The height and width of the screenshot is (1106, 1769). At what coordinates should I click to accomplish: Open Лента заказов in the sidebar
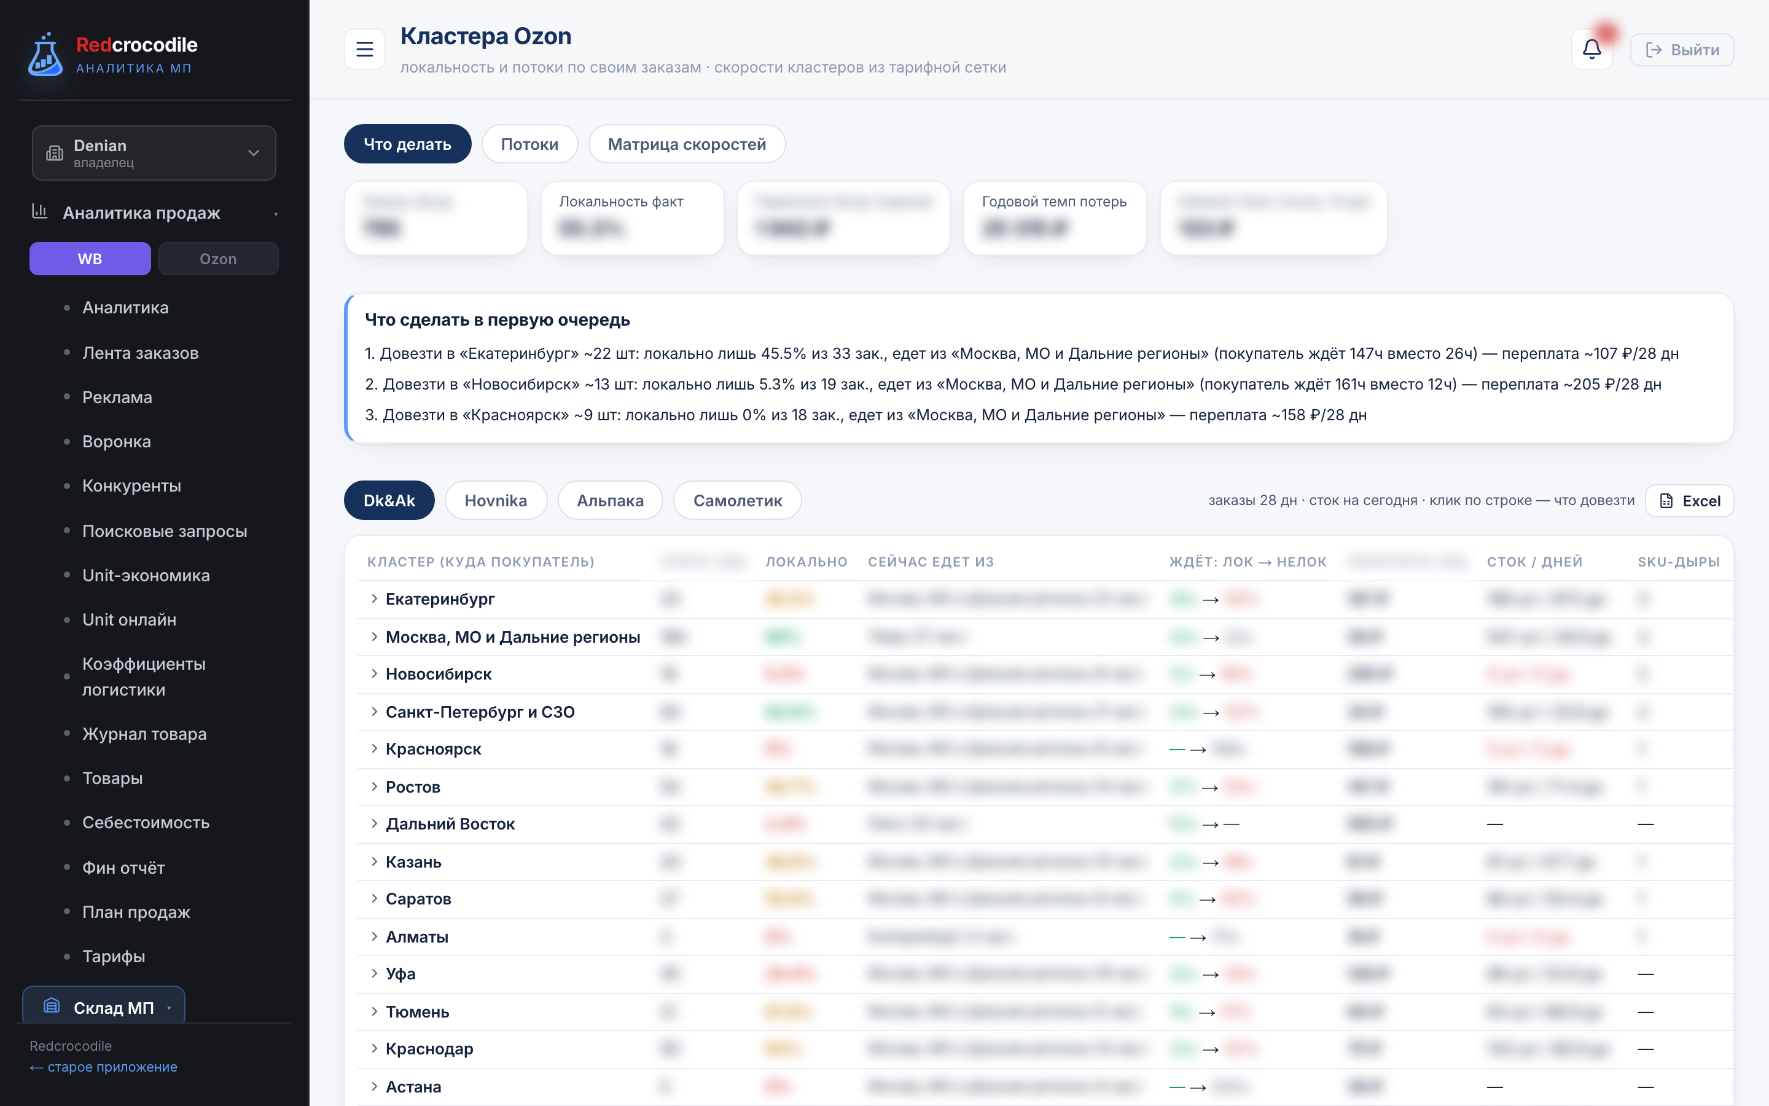(x=140, y=353)
